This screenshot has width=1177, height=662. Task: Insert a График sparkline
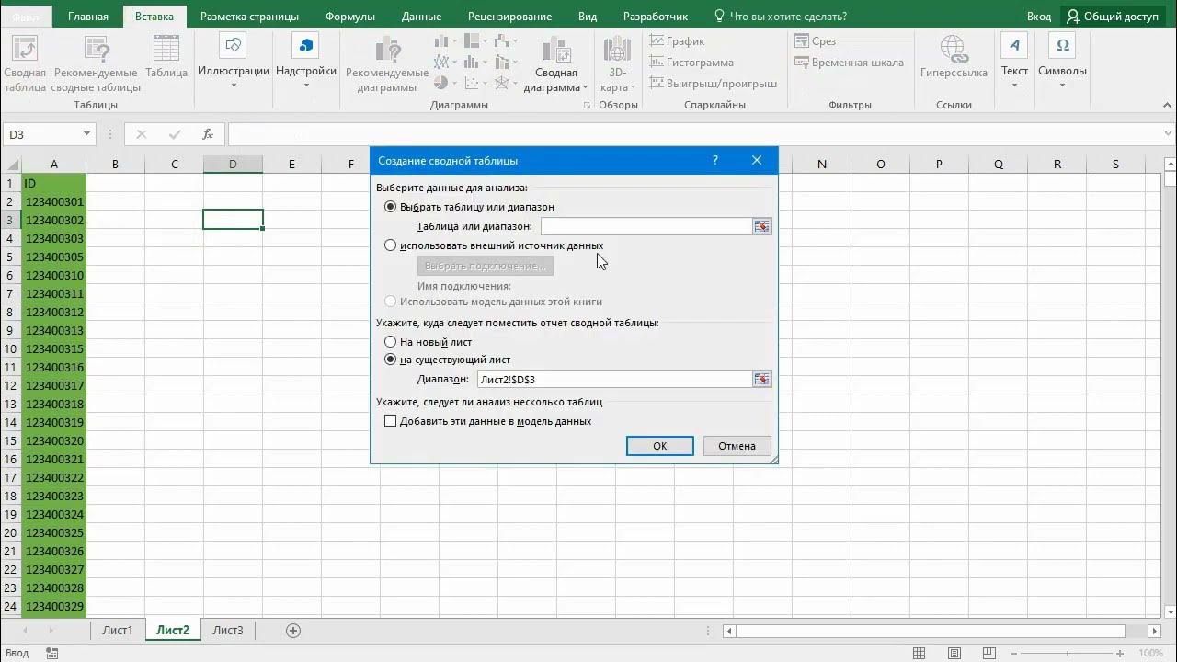coord(678,41)
